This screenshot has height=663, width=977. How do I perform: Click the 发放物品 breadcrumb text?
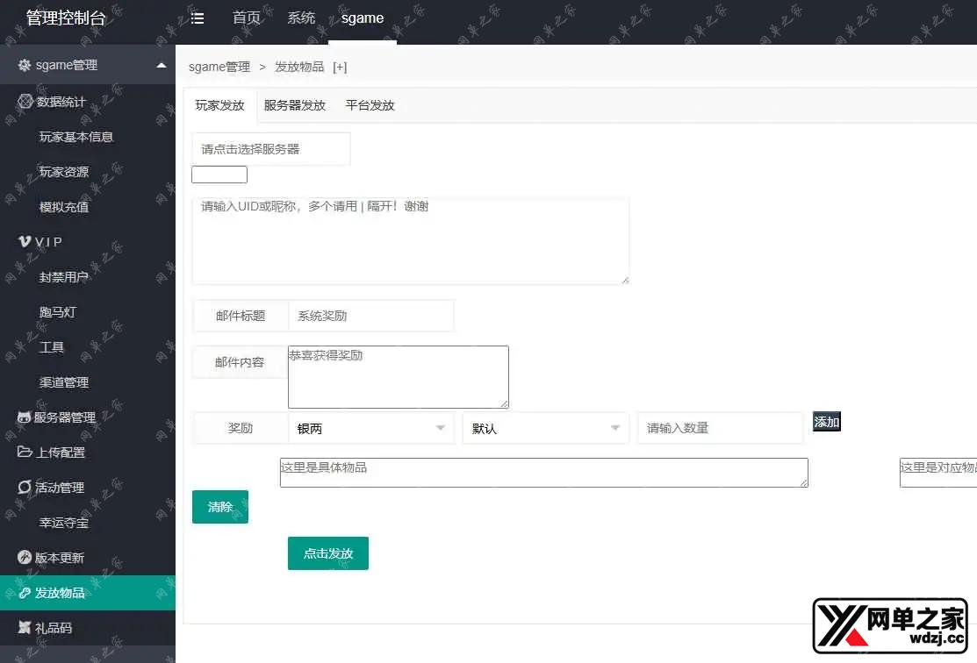click(299, 68)
